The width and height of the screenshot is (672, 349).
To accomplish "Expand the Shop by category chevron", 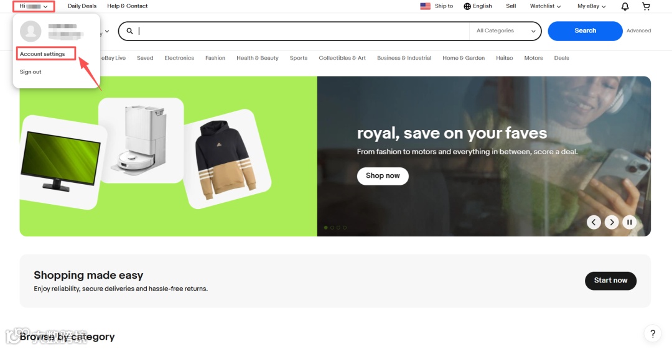I will pos(107,31).
